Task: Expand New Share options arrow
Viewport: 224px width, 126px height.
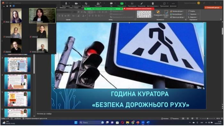Action: pyautogui.click(x=125, y=3)
